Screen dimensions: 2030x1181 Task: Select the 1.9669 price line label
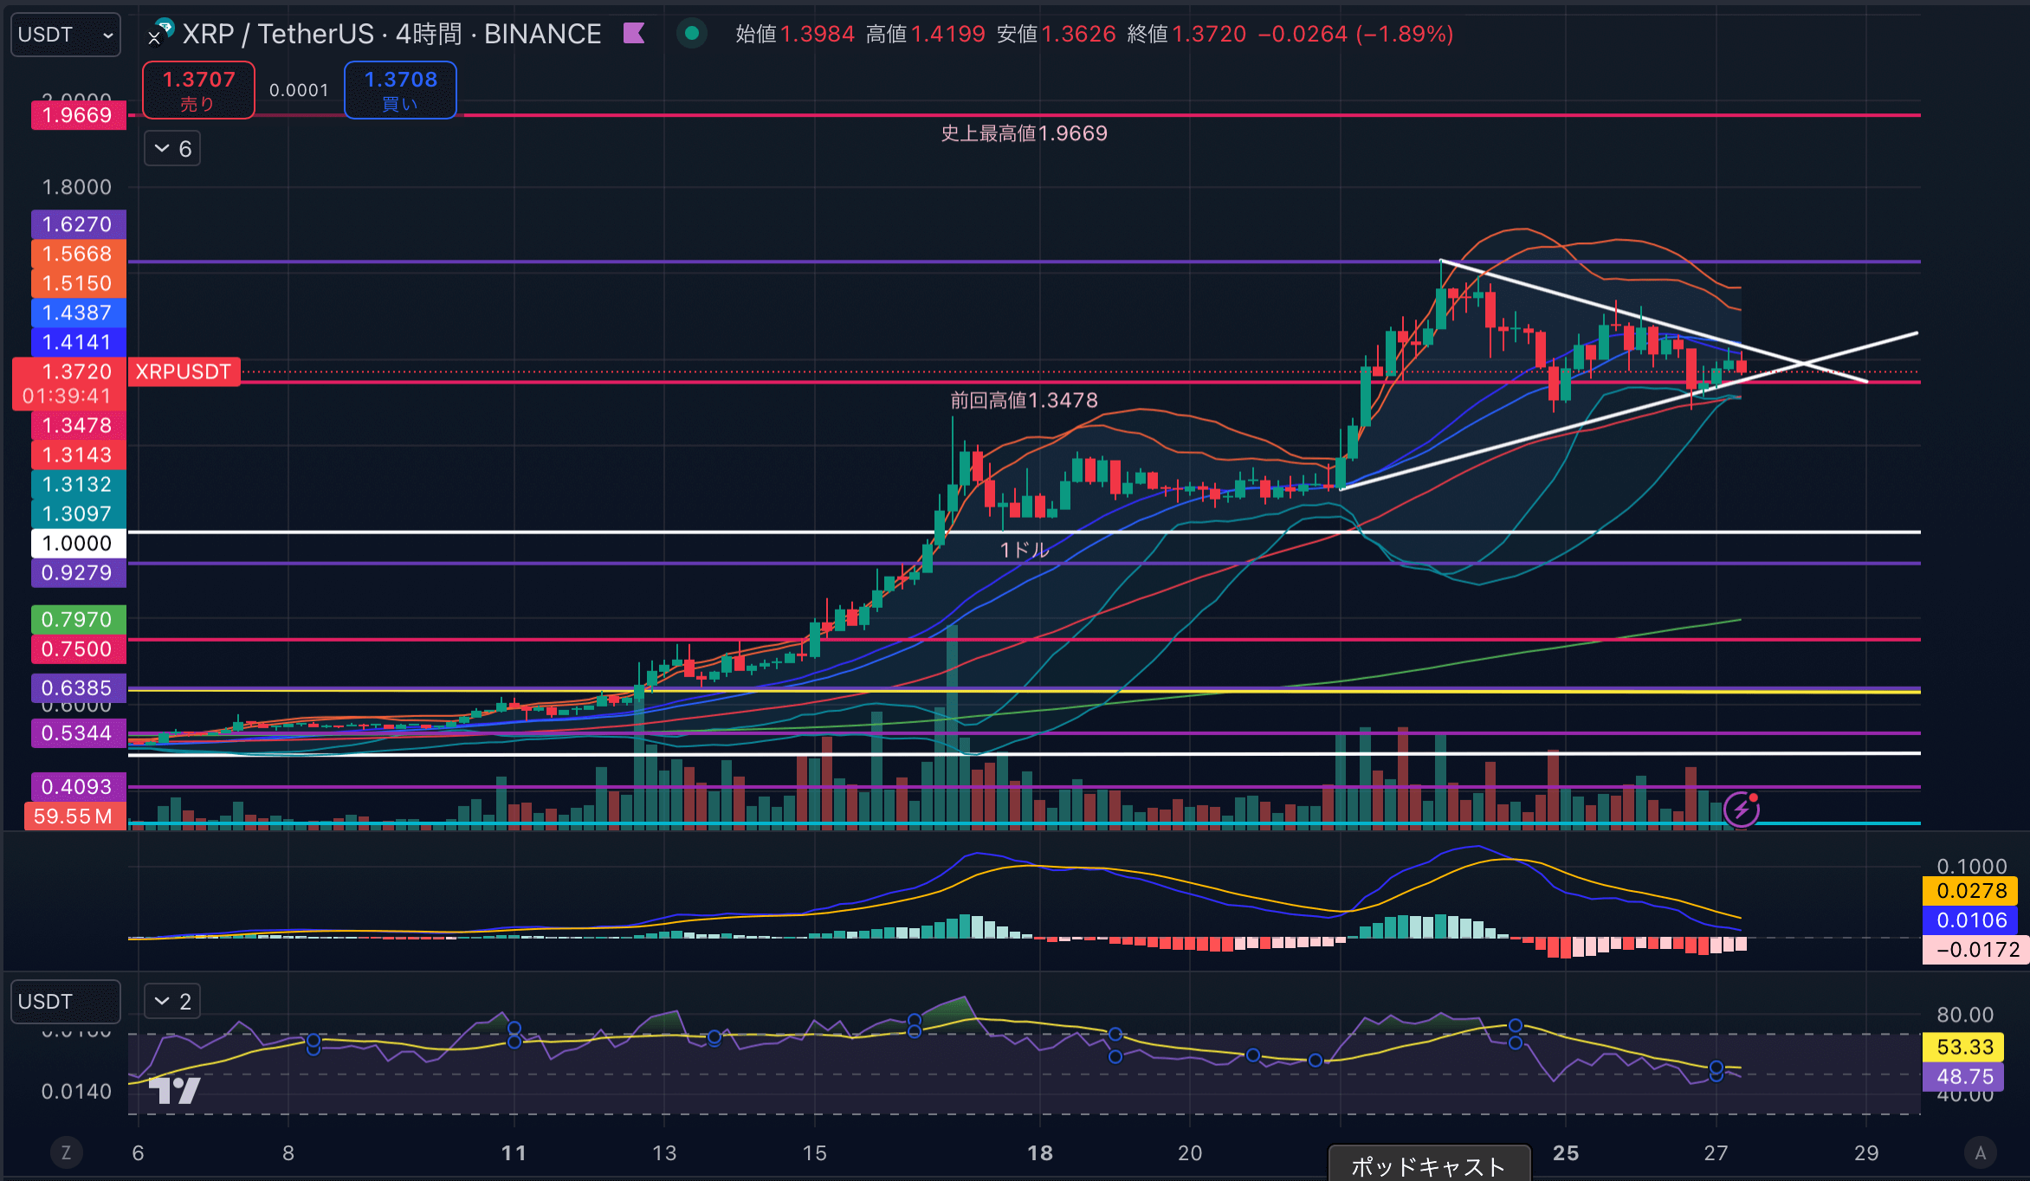[x=78, y=115]
